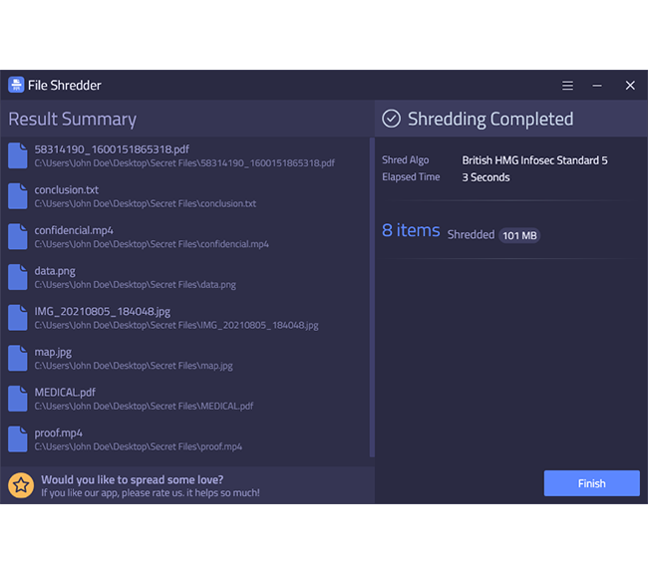Click the conclusion.txt file icon
This screenshot has width=648, height=573.
(18, 196)
